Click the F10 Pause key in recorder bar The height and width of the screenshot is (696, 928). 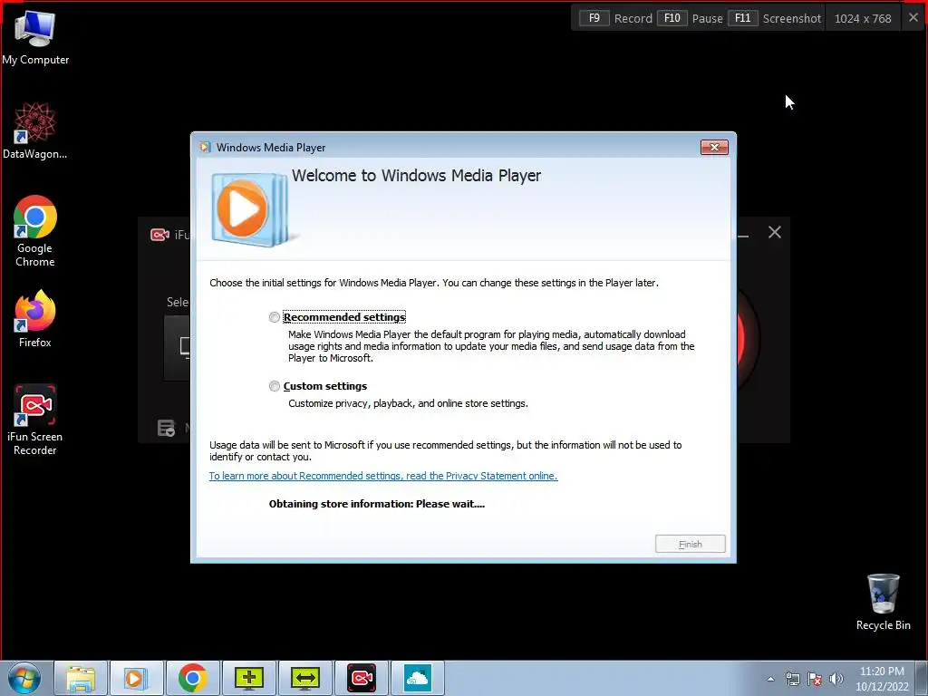672,18
